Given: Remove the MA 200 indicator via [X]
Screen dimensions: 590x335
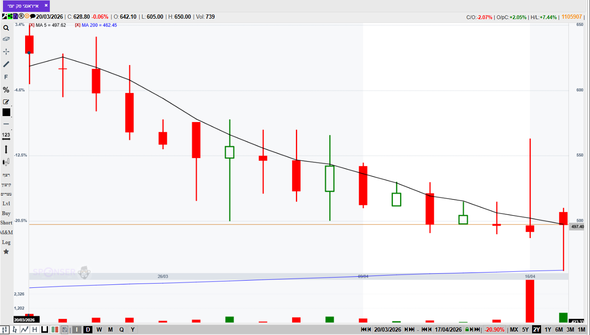Looking at the screenshot, I should point(77,25).
